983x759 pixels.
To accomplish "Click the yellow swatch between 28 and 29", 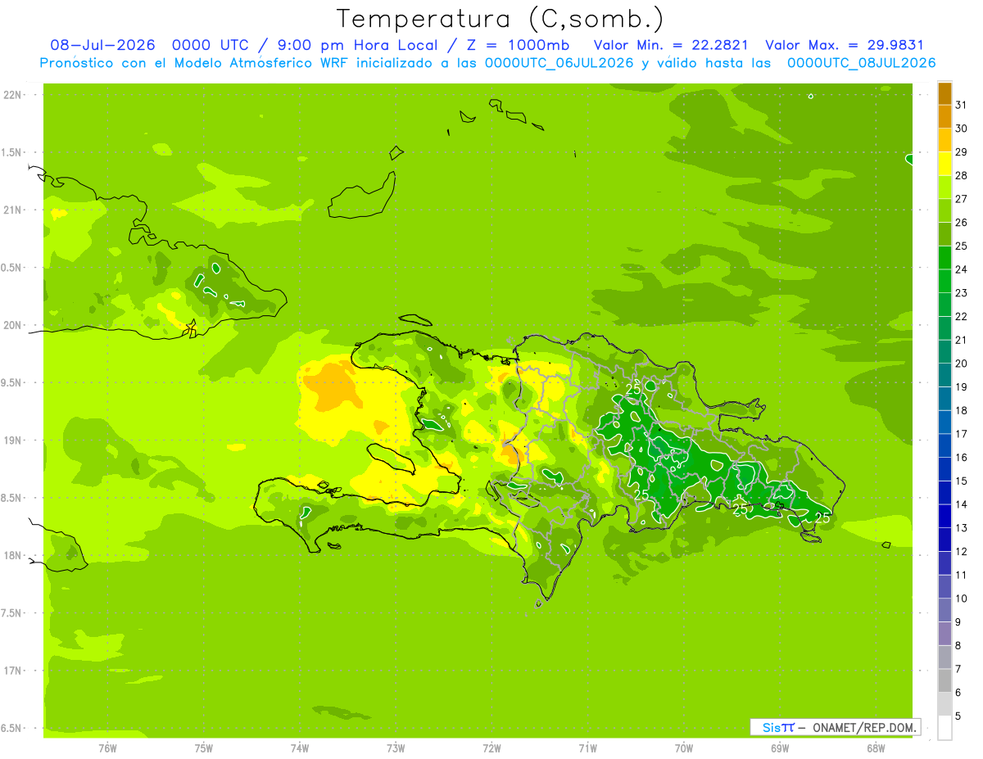I will click(944, 164).
